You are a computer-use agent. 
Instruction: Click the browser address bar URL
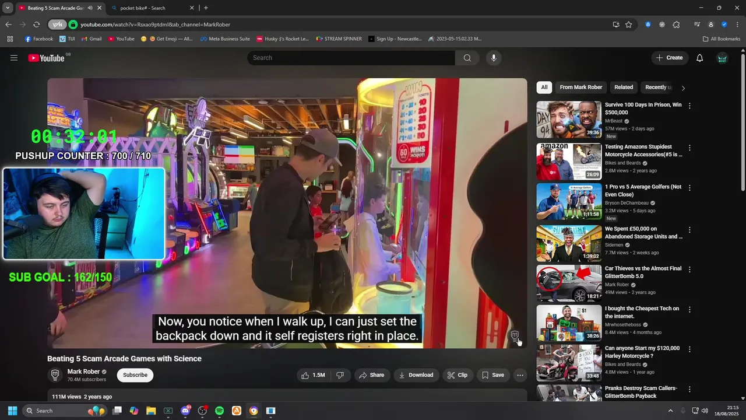[x=155, y=24]
